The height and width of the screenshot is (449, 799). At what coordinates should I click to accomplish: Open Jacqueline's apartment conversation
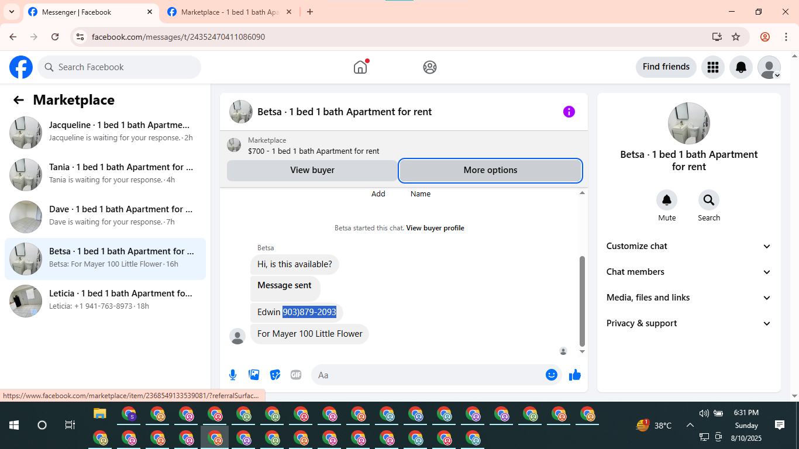105,133
